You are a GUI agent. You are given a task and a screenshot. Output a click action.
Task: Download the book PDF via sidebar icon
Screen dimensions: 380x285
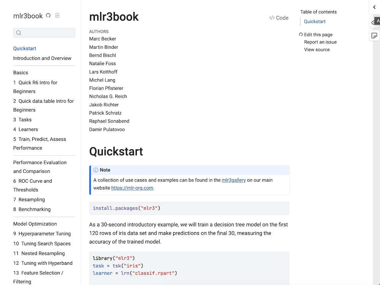pos(57,16)
